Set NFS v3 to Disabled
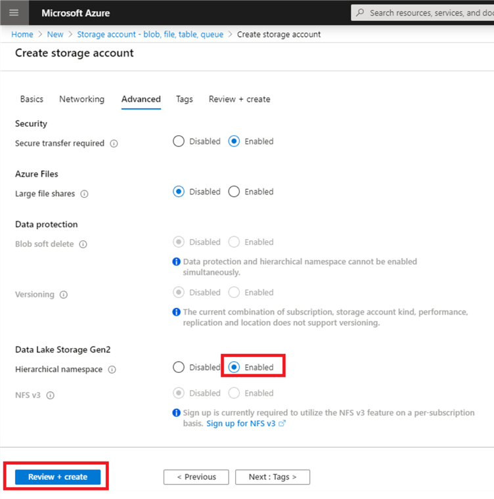494x499 pixels. [179, 393]
